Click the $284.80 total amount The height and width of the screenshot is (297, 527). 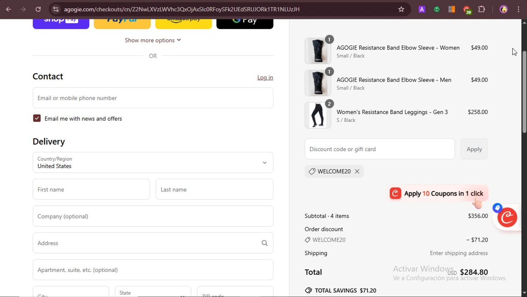tap(474, 272)
